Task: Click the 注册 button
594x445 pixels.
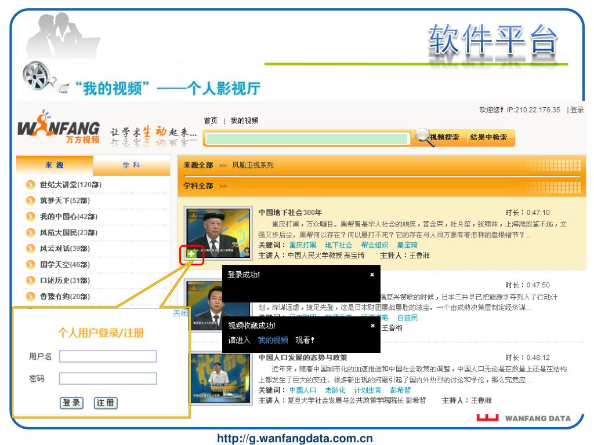Action: (x=106, y=403)
